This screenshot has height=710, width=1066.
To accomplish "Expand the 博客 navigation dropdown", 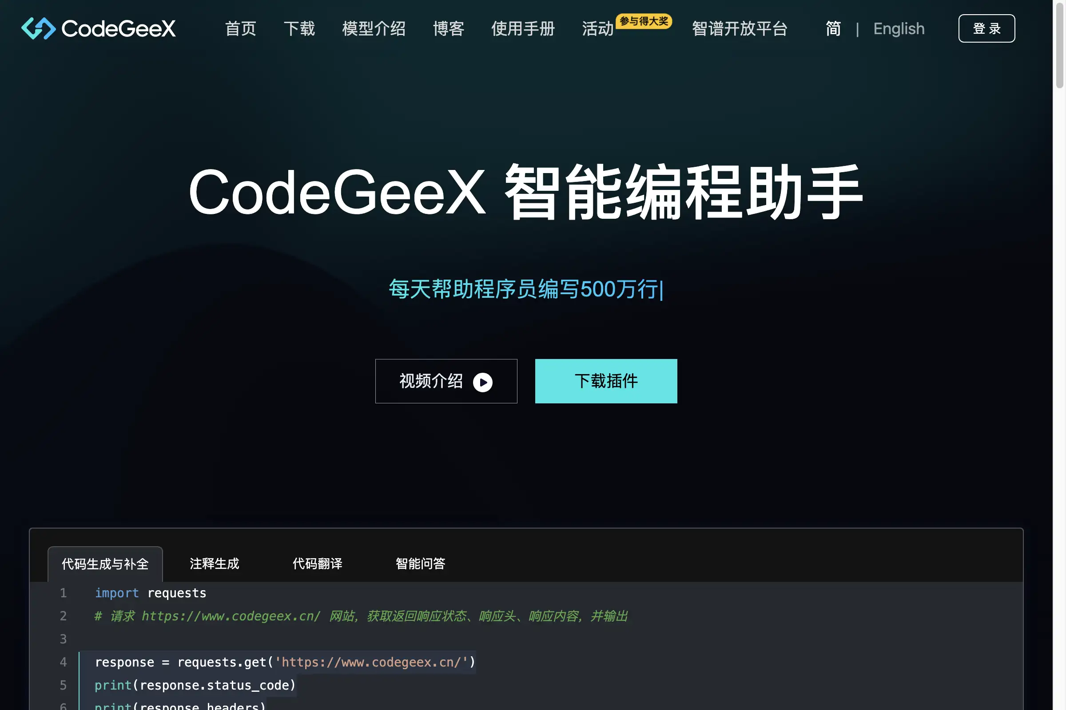I will point(448,28).
